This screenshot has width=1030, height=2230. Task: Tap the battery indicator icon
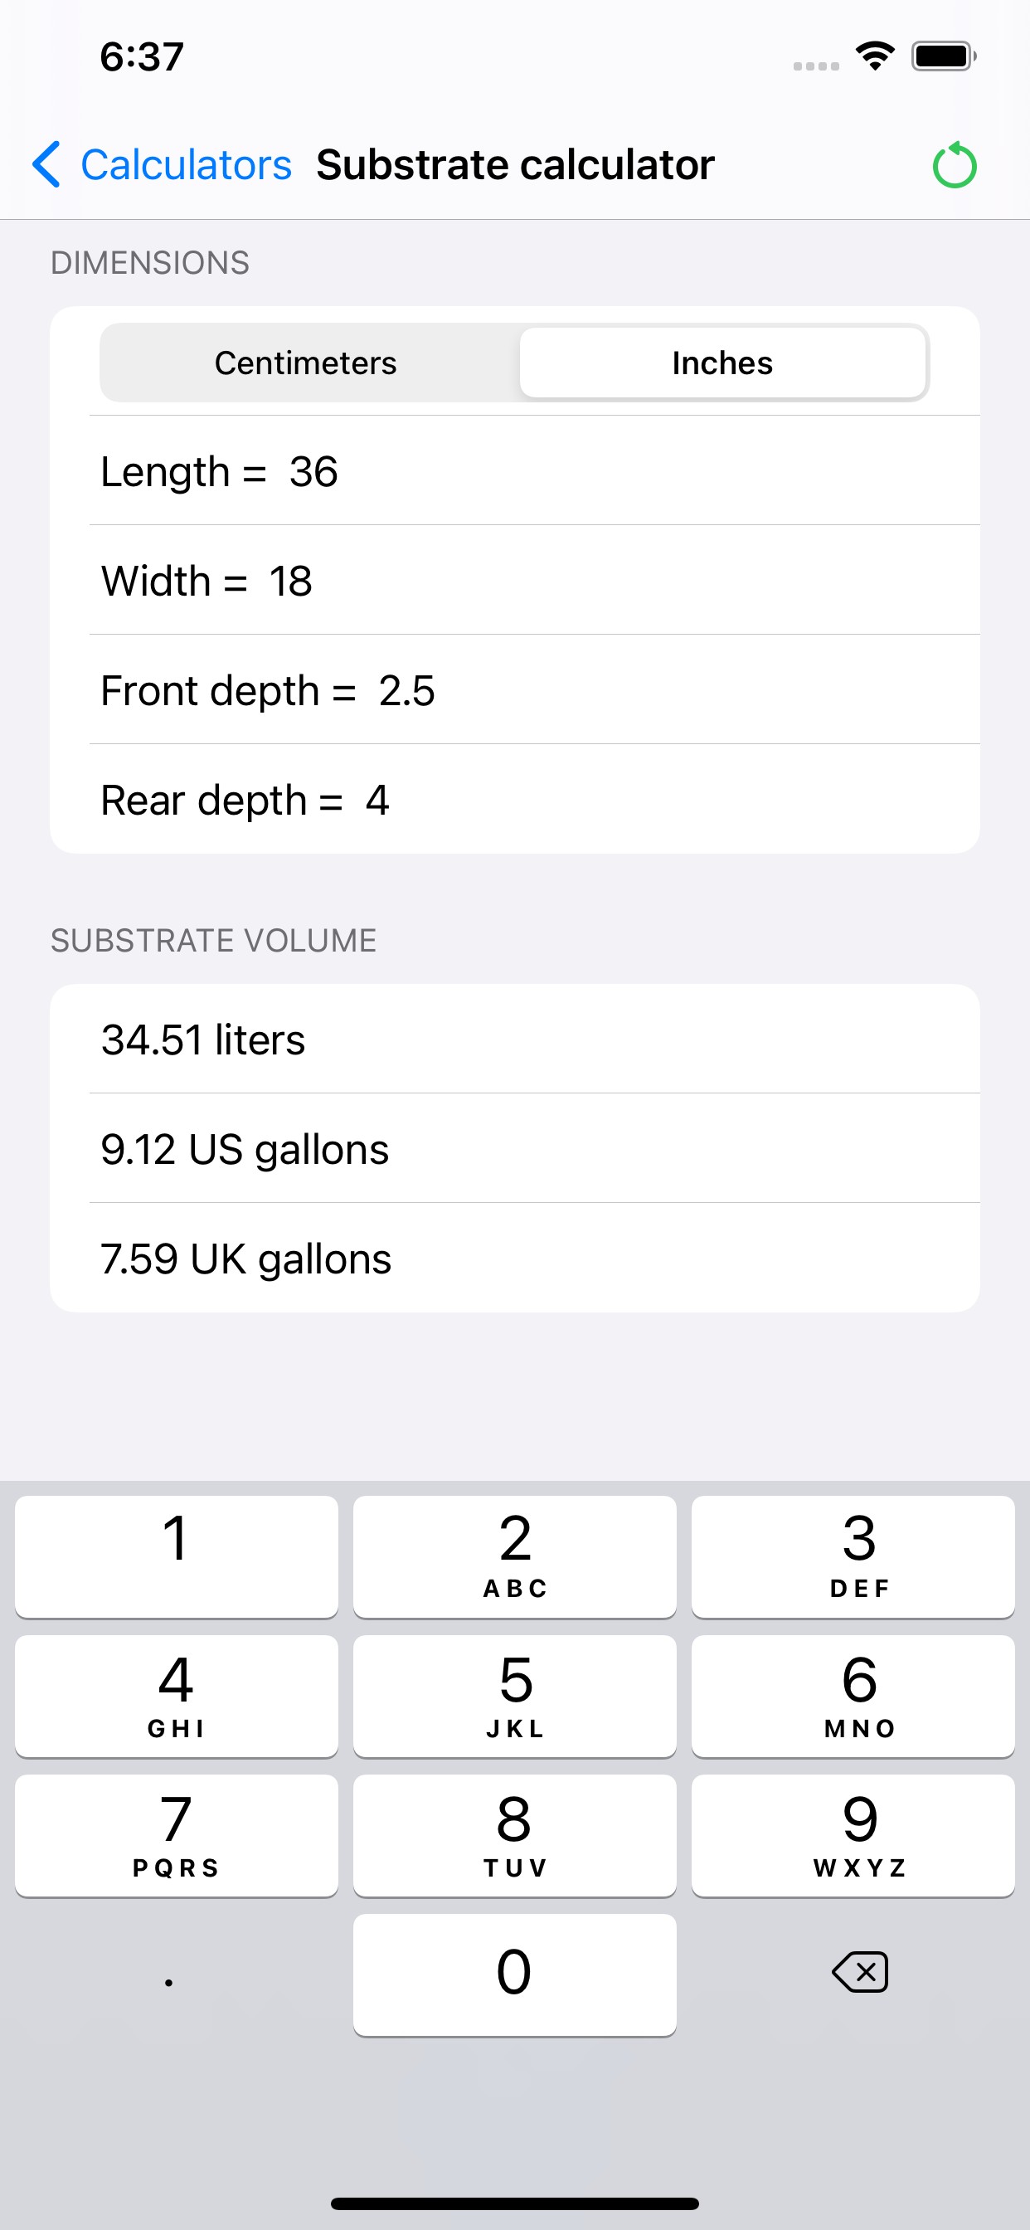[x=943, y=57]
